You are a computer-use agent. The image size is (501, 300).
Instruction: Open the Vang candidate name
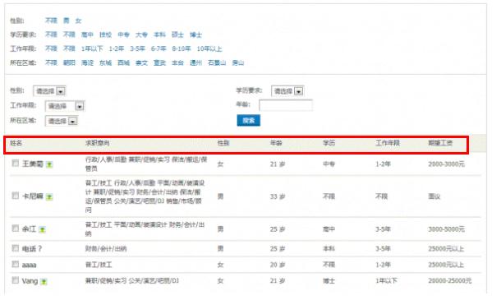coord(30,281)
